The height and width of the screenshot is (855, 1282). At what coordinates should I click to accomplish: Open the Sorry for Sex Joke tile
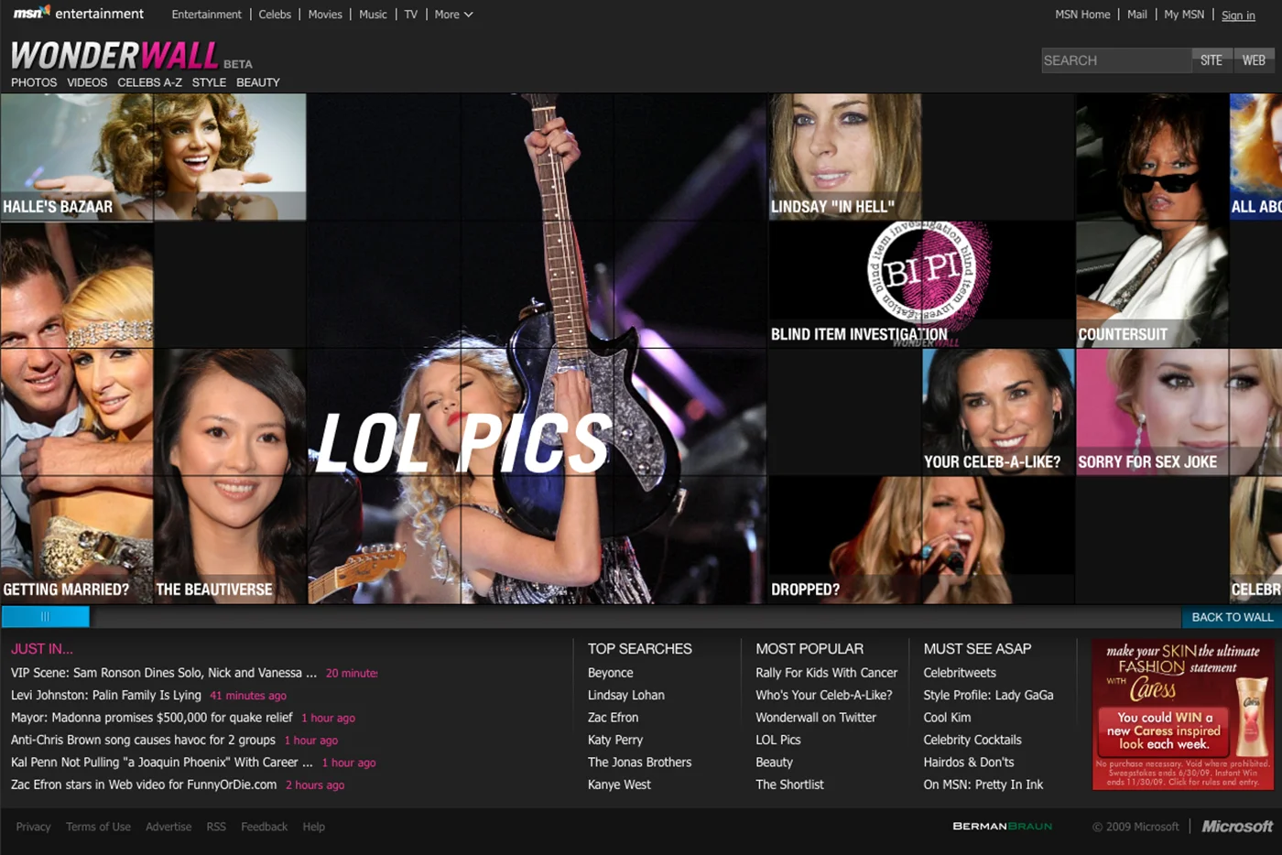pos(1179,411)
